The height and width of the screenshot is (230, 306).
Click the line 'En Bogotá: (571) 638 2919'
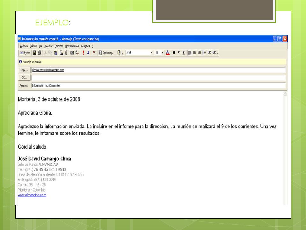pyautogui.click(x=37, y=180)
